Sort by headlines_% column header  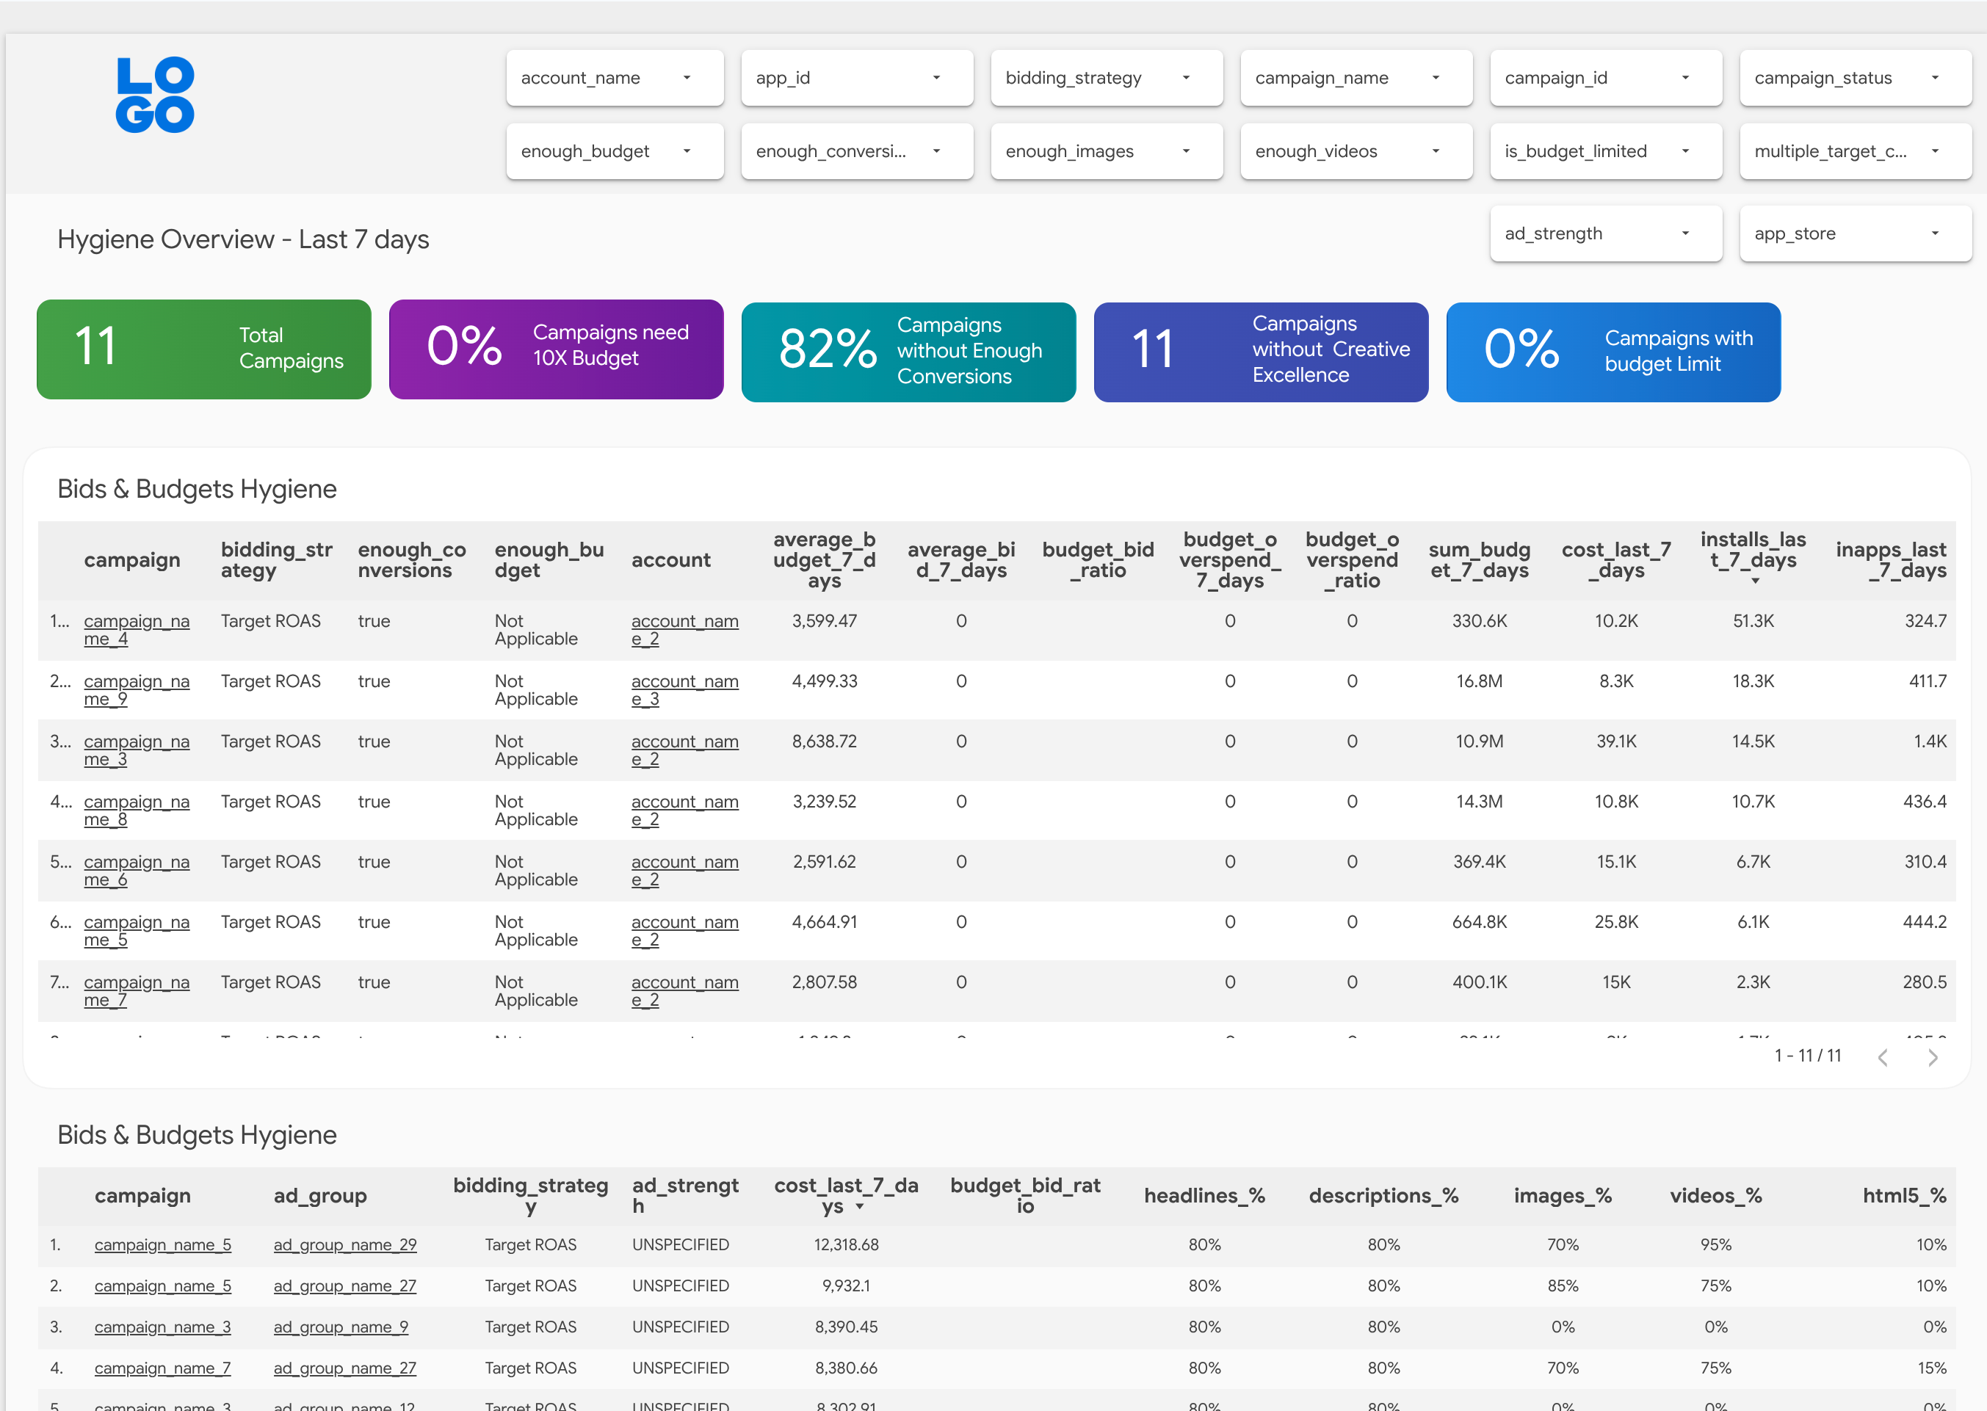pos(1204,1197)
